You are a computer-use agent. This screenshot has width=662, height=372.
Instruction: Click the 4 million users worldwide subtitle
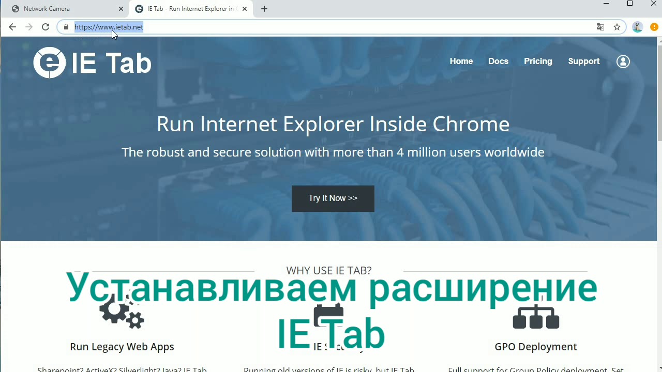click(333, 152)
